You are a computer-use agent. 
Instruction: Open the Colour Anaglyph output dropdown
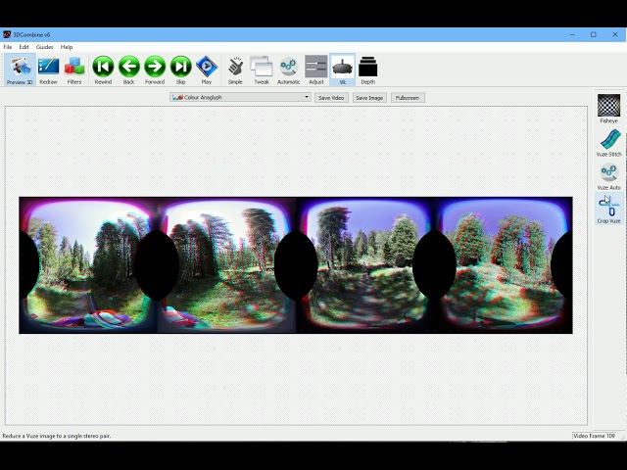click(x=240, y=97)
